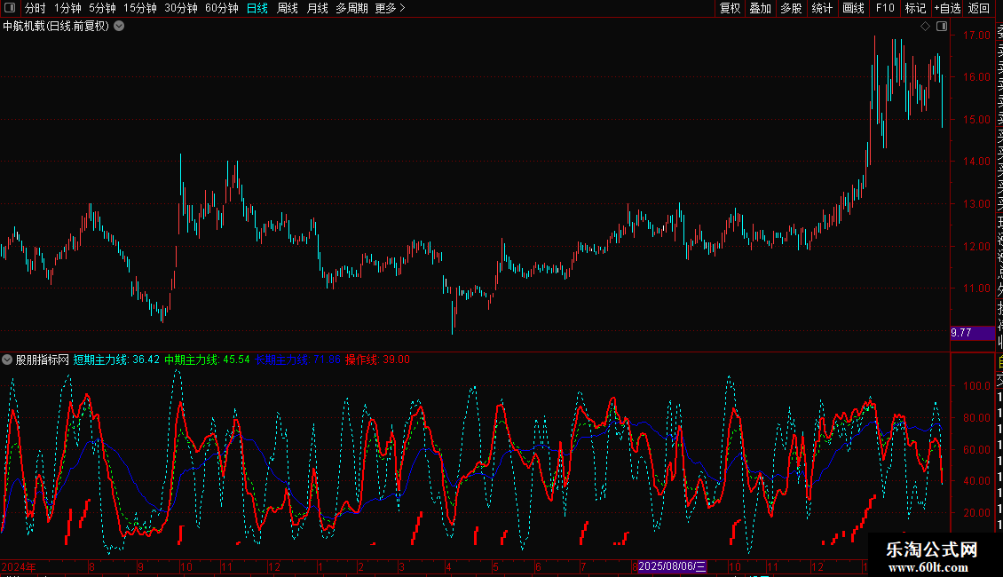Click the 返回 back button

979,8
